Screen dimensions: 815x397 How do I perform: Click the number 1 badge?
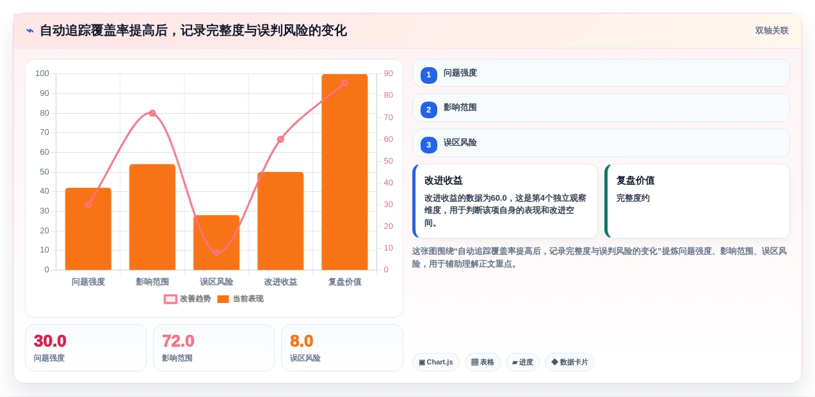[429, 75]
